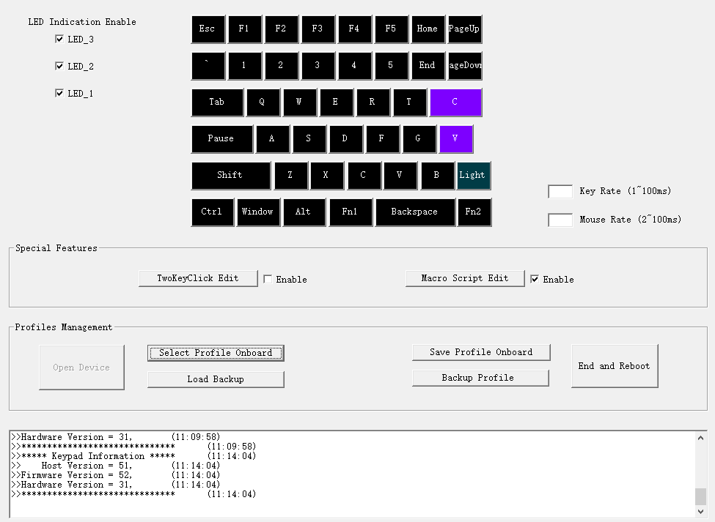The width and height of the screenshot is (715, 522).
Task: Click the T key button
Action: pos(410,102)
